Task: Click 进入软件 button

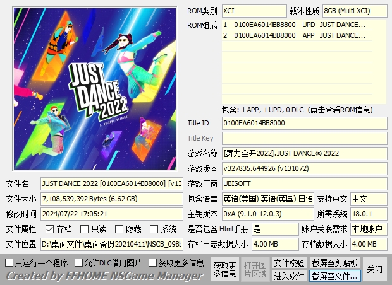Action: click(289, 276)
